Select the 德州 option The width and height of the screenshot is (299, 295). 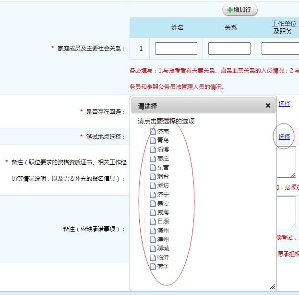pyautogui.click(x=163, y=239)
